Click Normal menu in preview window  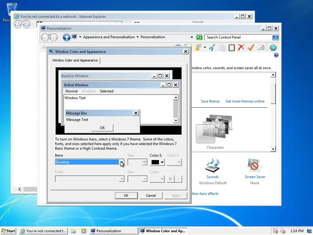(72, 91)
